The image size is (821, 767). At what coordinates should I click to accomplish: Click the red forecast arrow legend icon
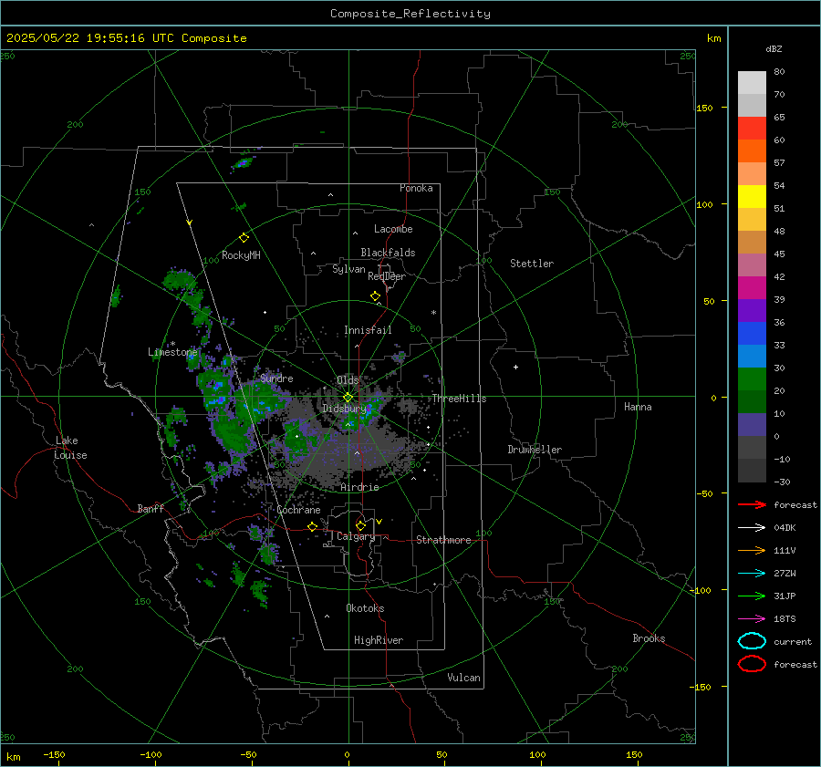(752, 504)
